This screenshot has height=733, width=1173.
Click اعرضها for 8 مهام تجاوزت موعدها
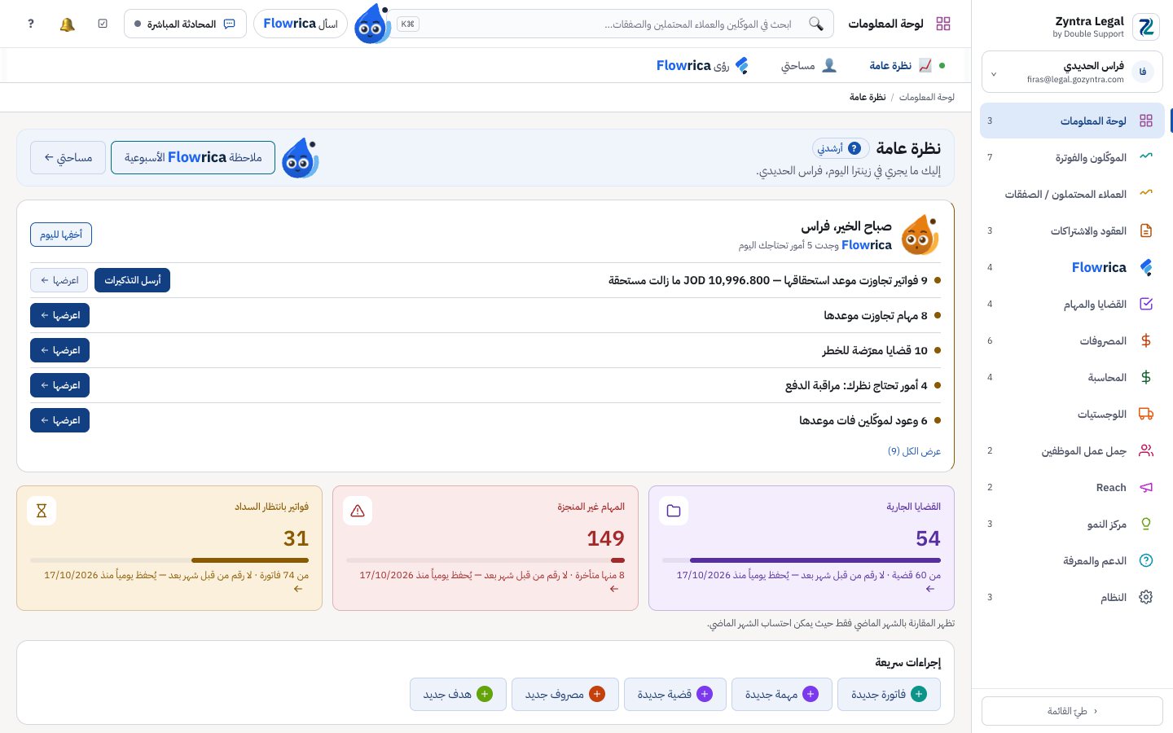point(59,315)
